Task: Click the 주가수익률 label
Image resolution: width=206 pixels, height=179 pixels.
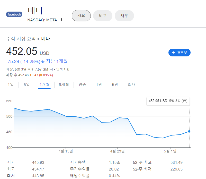Action: [x=80, y=169]
